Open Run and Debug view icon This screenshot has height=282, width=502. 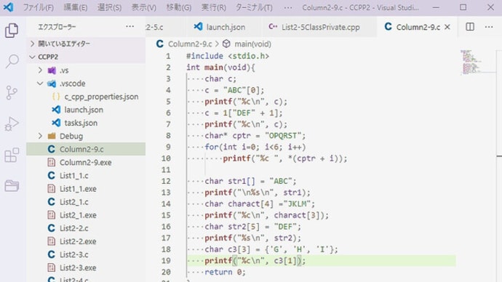coord(12,124)
